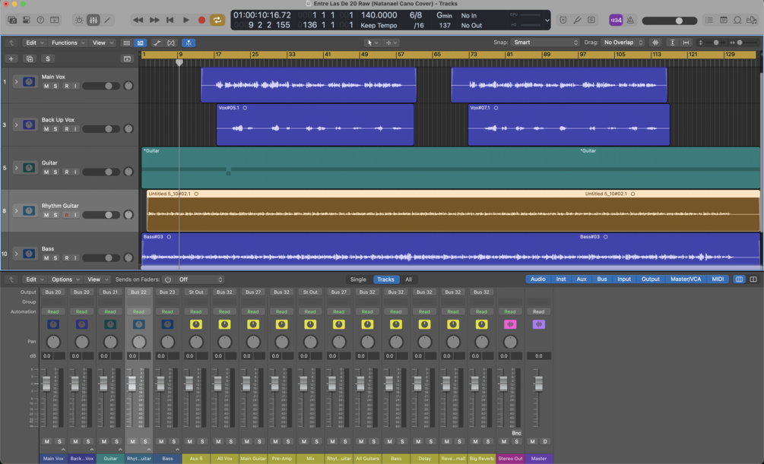Open the Tracks area Edit menu
This screenshot has height=464, width=764.
34,43
